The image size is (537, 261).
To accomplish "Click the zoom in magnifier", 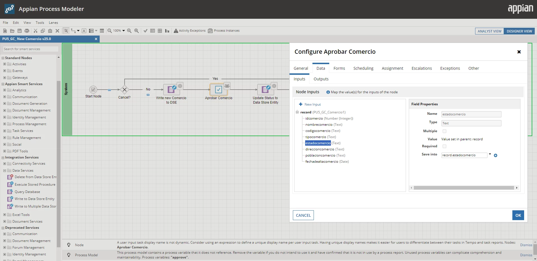I will [x=137, y=31].
